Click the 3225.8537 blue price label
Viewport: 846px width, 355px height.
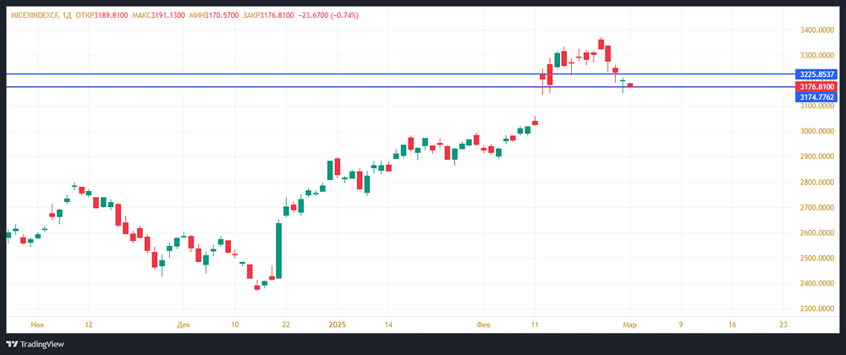pyautogui.click(x=816, y=74)
